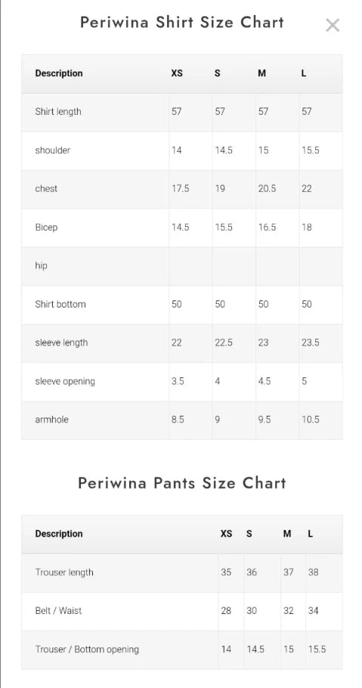Click the Trouser length value 38
Viewport: 362px width, 688px height.
coord(314,572)
